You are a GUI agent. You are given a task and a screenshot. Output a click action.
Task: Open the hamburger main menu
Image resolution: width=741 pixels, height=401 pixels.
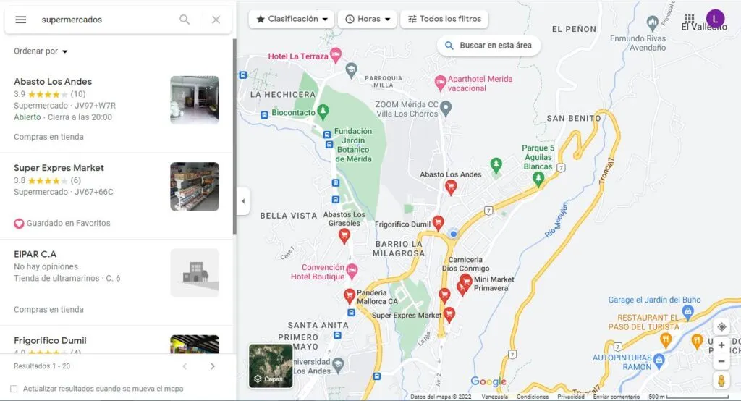click(x=21, y=20)
